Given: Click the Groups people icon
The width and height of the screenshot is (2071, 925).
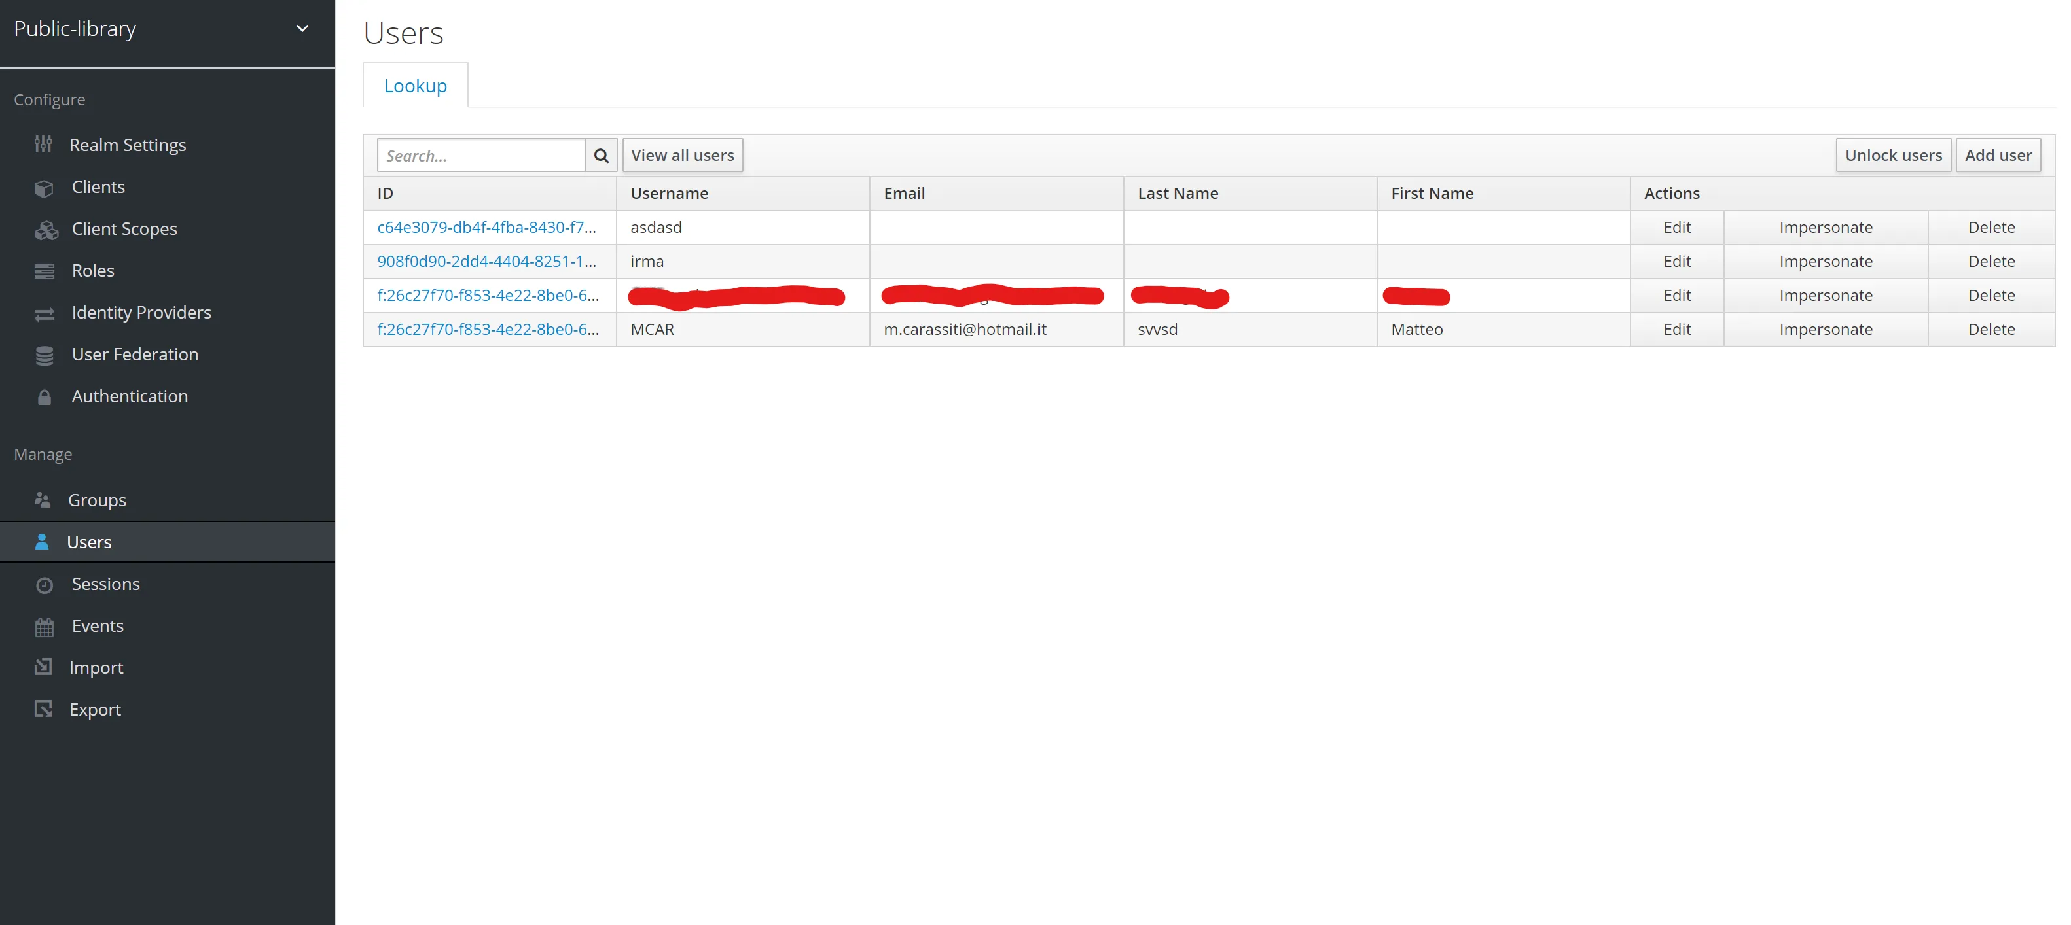Looking at the screenshot, I should coord(43,500).
